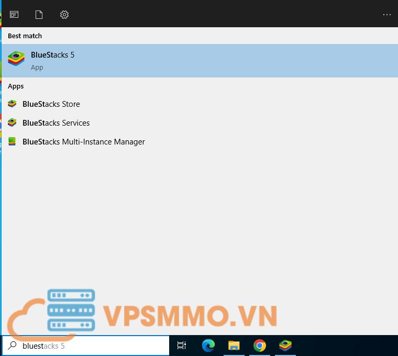Filter search results by Documents icon
The image size is (398, 356).
tap(39, 15)
